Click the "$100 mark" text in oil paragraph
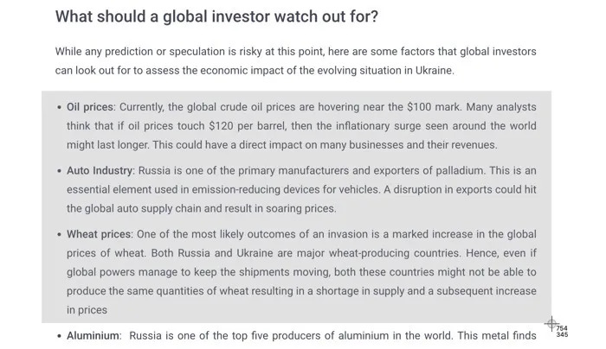Screen dimensions: 606x349 click(x=433, y=108)
